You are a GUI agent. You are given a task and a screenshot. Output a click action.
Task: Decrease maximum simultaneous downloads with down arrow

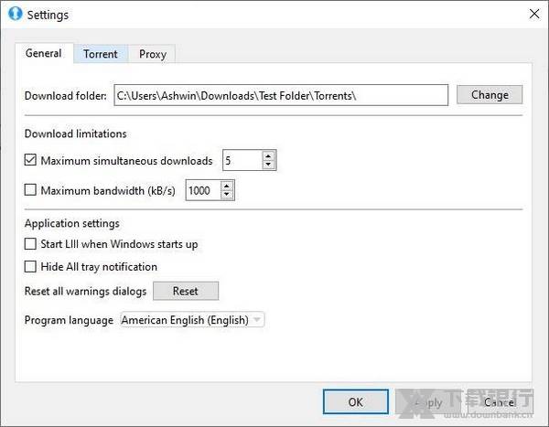tap(268, 165)
